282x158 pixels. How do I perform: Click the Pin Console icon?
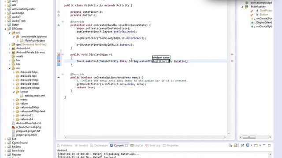242,145
